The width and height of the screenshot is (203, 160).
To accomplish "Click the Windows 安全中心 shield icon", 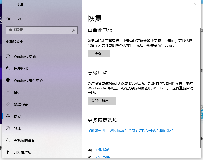I will [8, 80].
